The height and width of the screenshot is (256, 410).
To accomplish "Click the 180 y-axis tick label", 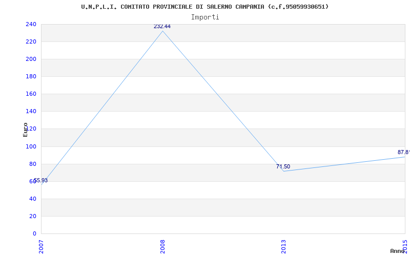I will click(x=31, y=76).
